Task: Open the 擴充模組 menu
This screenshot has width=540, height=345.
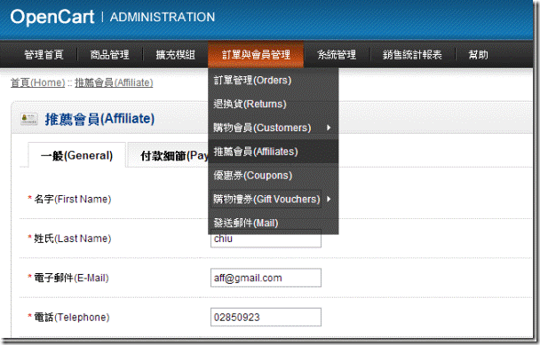Action: [175, 54]
